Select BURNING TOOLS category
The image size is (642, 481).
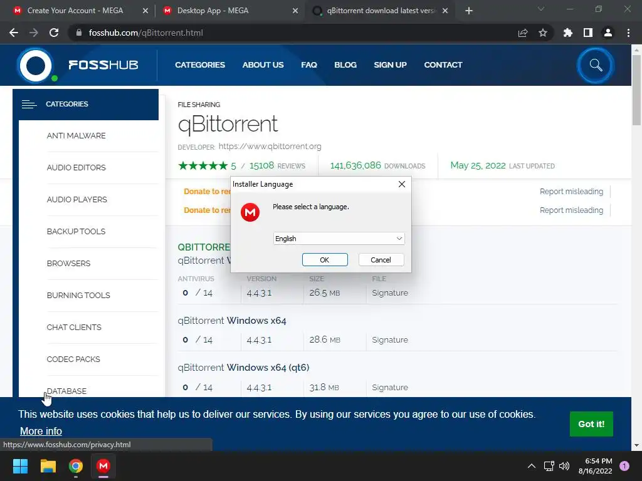78,296
